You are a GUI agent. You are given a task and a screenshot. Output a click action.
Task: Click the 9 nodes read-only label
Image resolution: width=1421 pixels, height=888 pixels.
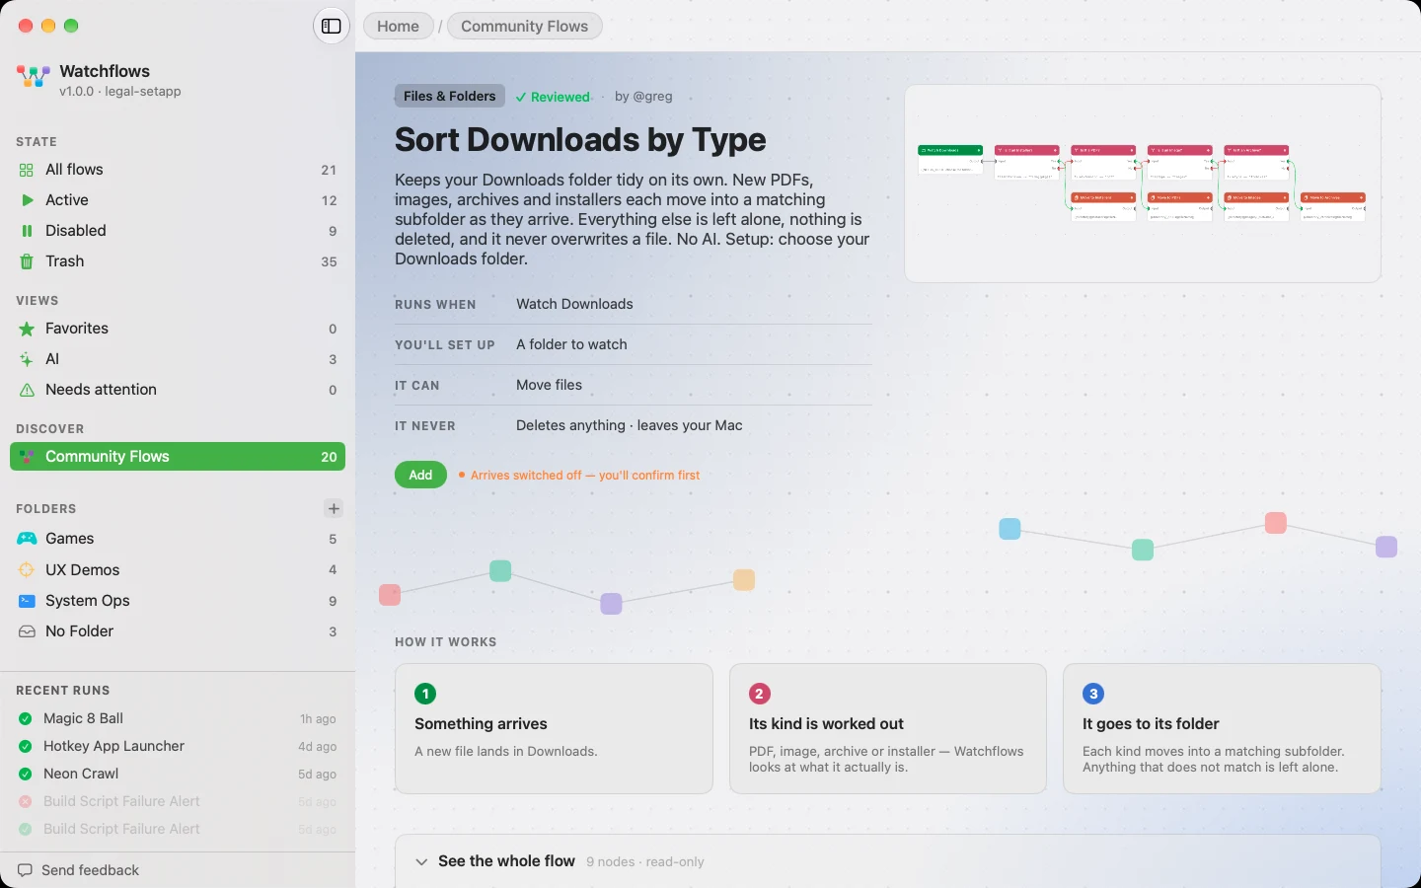coord(645,862)
